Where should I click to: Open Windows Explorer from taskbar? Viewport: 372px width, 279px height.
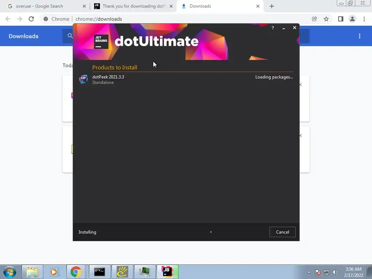[x=32, y=272]
